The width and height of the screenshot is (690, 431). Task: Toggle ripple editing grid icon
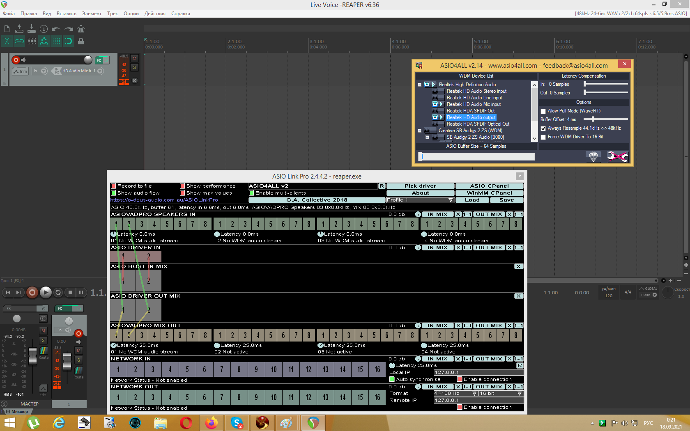[32, 41]
